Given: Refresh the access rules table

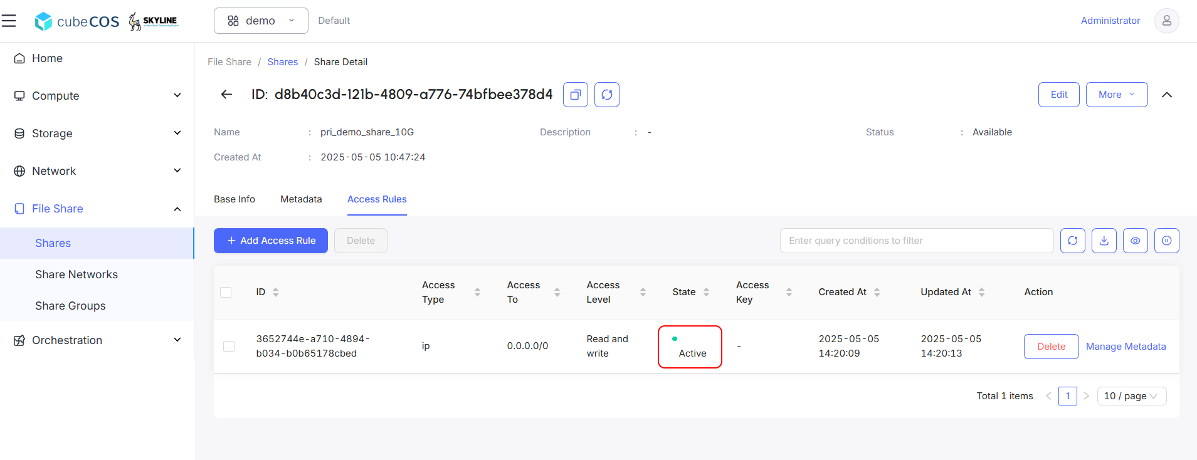Looking at the screenshot, I should [x=1072, y=241].
